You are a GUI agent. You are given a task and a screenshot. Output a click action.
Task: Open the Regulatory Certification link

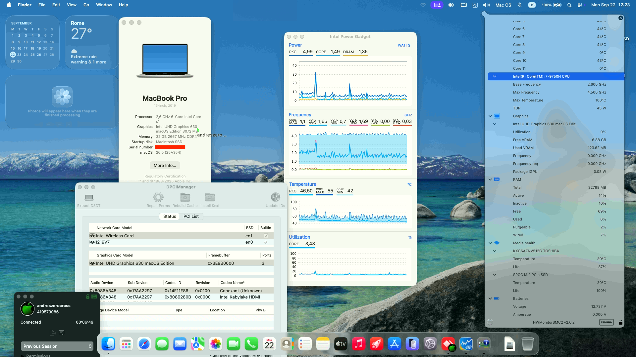165,176
